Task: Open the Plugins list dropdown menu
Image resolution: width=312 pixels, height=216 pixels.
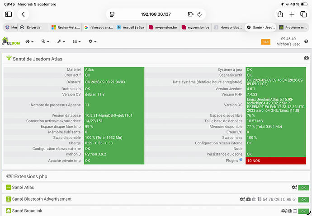Action: [77, 41]
